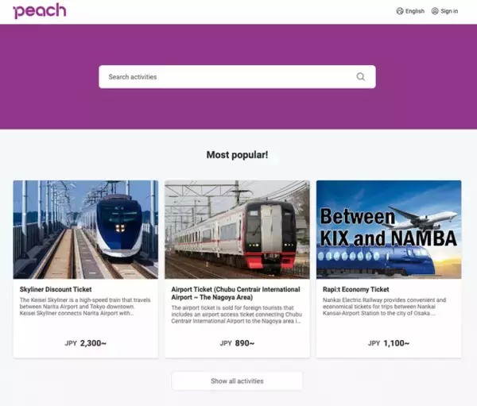Click the Keisei Skyliner description text
Viewport: 477px width, 406px height.
click(x=85, y=307)
